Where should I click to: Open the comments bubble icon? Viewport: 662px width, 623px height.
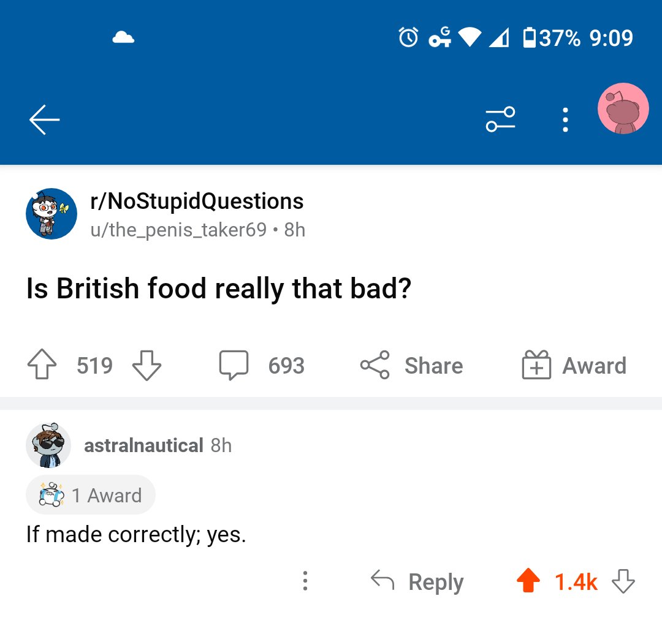click(x=234, y=366)
